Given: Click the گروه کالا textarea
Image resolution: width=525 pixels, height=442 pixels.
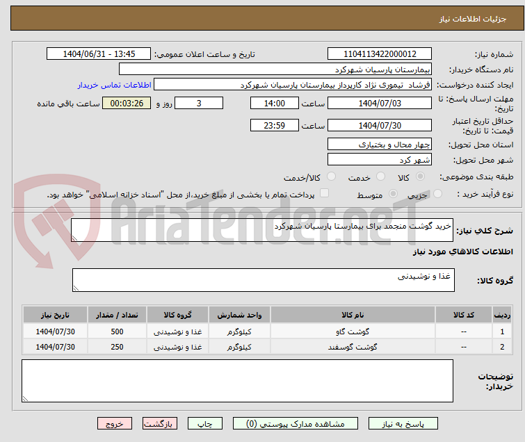Looking at the screenshot, I should (x=264, y=280).
